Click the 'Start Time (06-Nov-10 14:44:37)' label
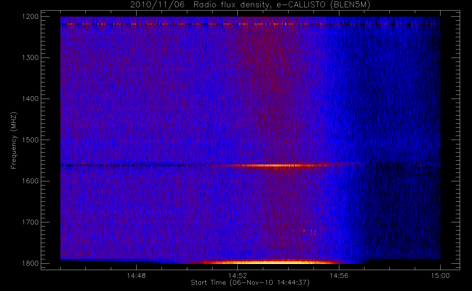472x291 pixels. [x=250, y=283]
